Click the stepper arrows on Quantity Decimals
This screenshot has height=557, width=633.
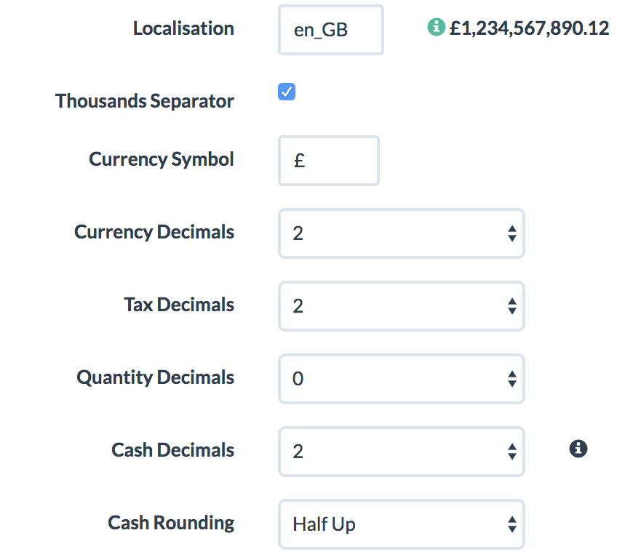[512, 379]
